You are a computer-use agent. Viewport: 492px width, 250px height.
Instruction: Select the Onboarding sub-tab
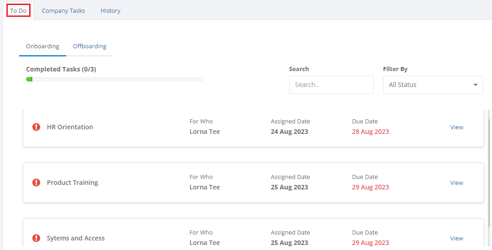(x=42, y=46)
